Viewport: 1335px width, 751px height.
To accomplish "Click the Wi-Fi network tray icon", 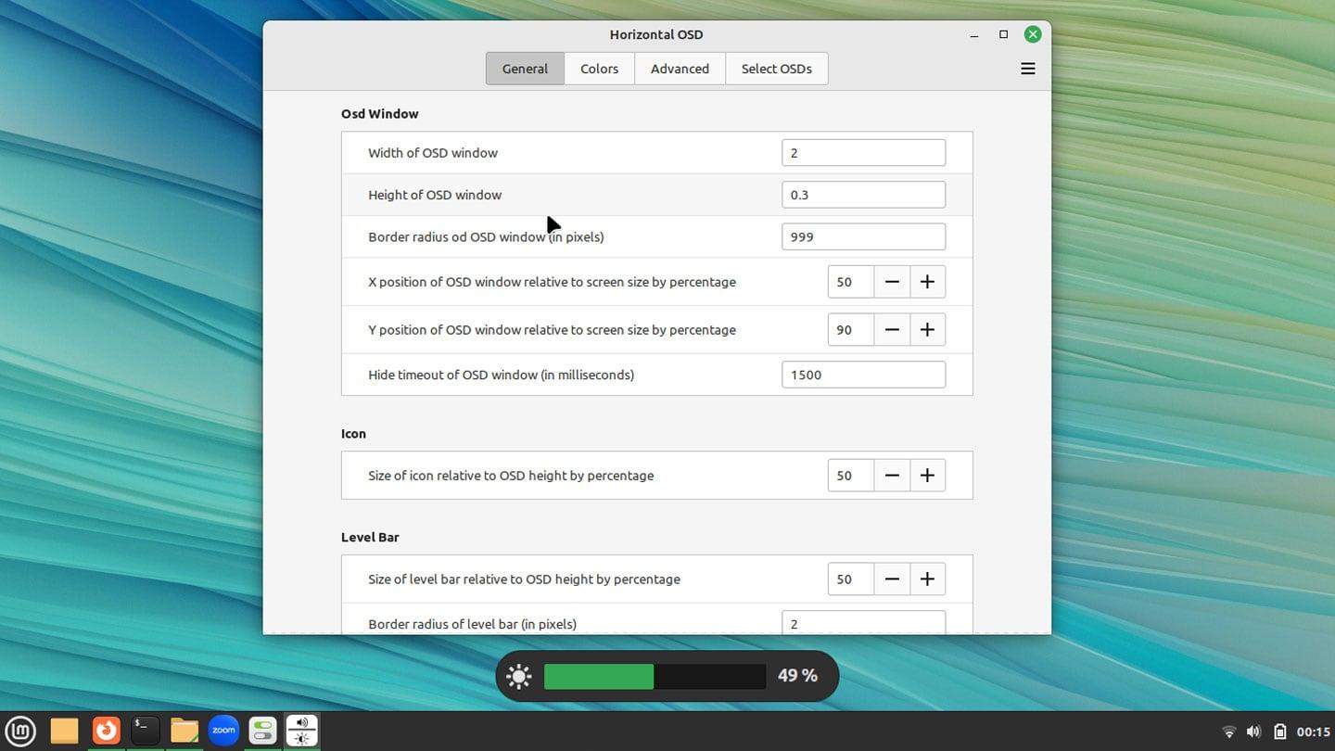I will coord(1229,732).
